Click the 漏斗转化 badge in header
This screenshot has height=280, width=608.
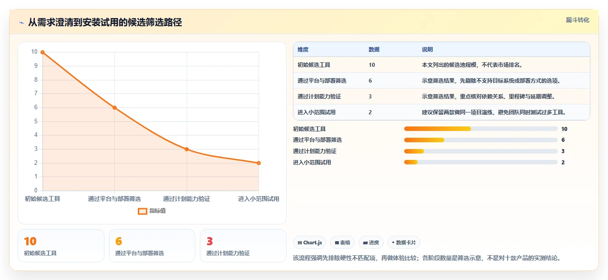[577, 20]
